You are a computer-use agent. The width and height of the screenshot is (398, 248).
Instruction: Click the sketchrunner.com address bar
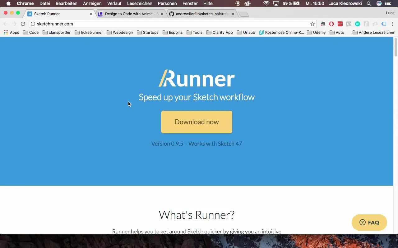173,24
